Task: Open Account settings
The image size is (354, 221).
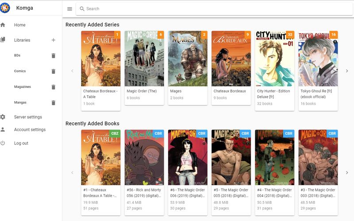Action: click(30, 130)
